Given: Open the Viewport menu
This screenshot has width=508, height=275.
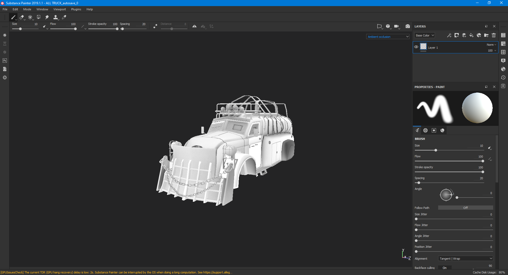Looking at the screenshot, I should (x=60, y=9).
